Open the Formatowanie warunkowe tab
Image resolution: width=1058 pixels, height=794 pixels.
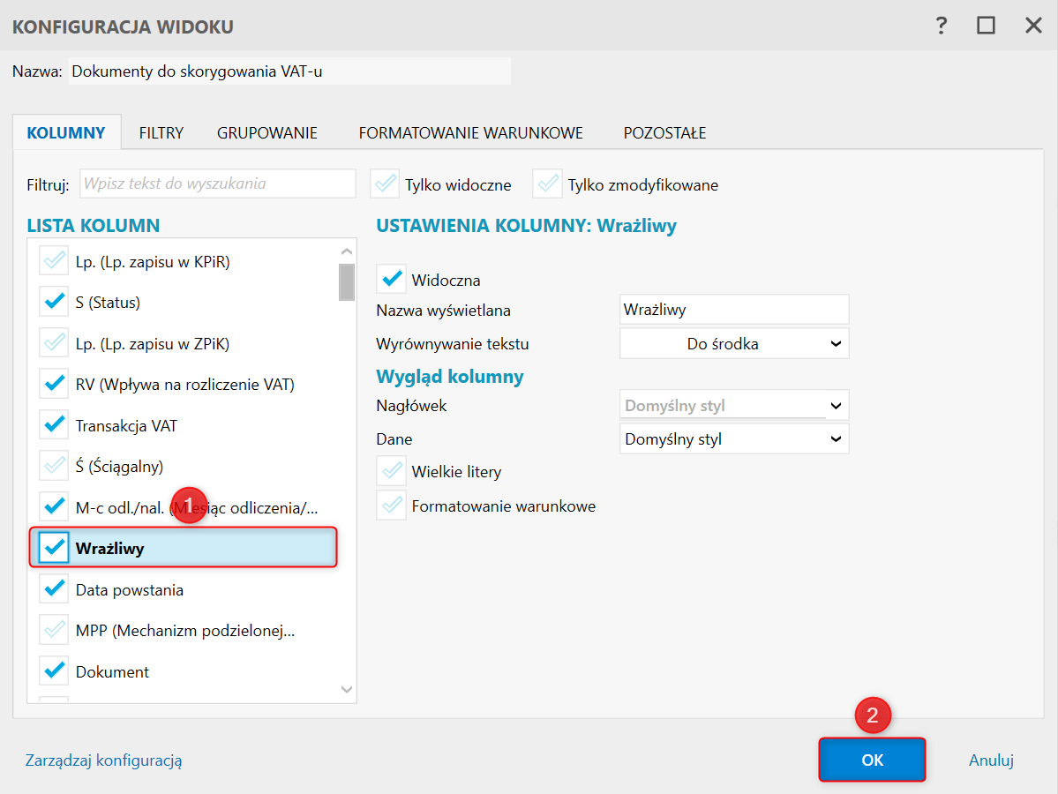coord(470,133)
